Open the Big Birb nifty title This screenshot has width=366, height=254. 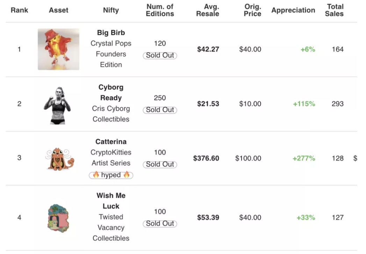click(111, 32)
